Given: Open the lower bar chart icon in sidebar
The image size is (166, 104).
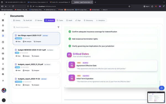Looking at the screenshot, I should [3, 80].
